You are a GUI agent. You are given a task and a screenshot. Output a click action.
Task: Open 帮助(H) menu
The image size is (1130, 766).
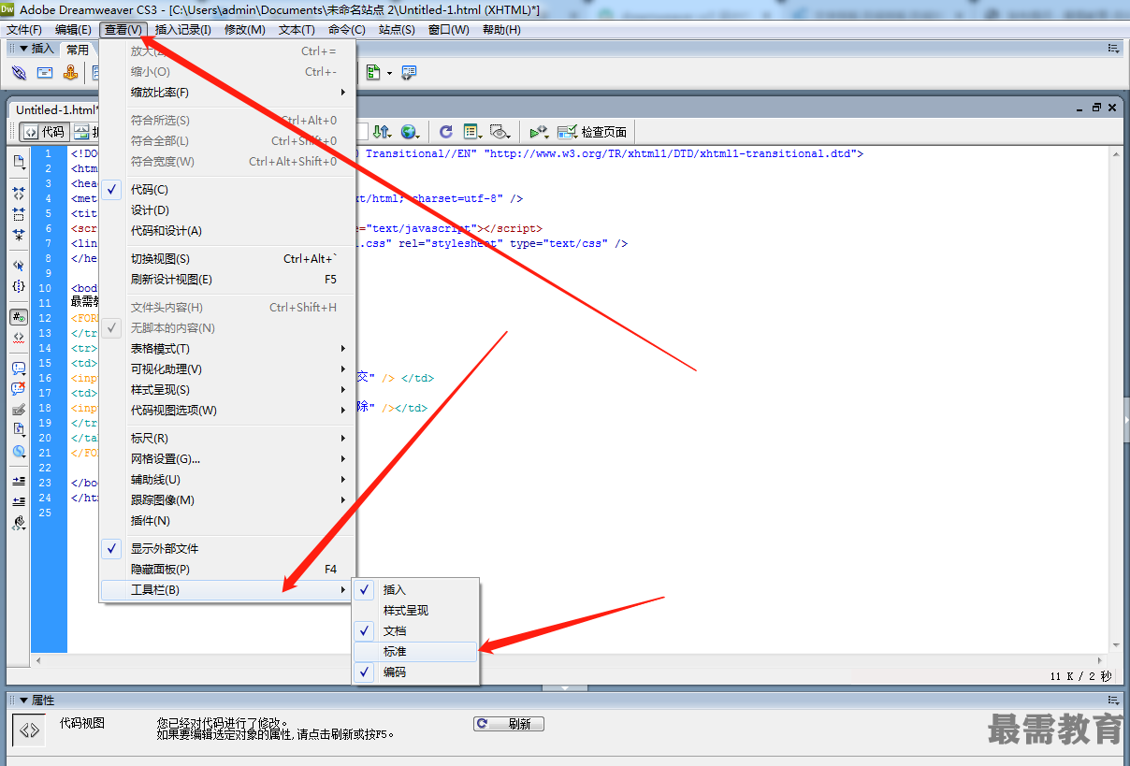click(501, 29)
